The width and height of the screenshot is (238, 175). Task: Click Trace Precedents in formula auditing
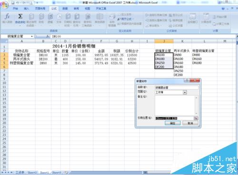coord(156,15)
